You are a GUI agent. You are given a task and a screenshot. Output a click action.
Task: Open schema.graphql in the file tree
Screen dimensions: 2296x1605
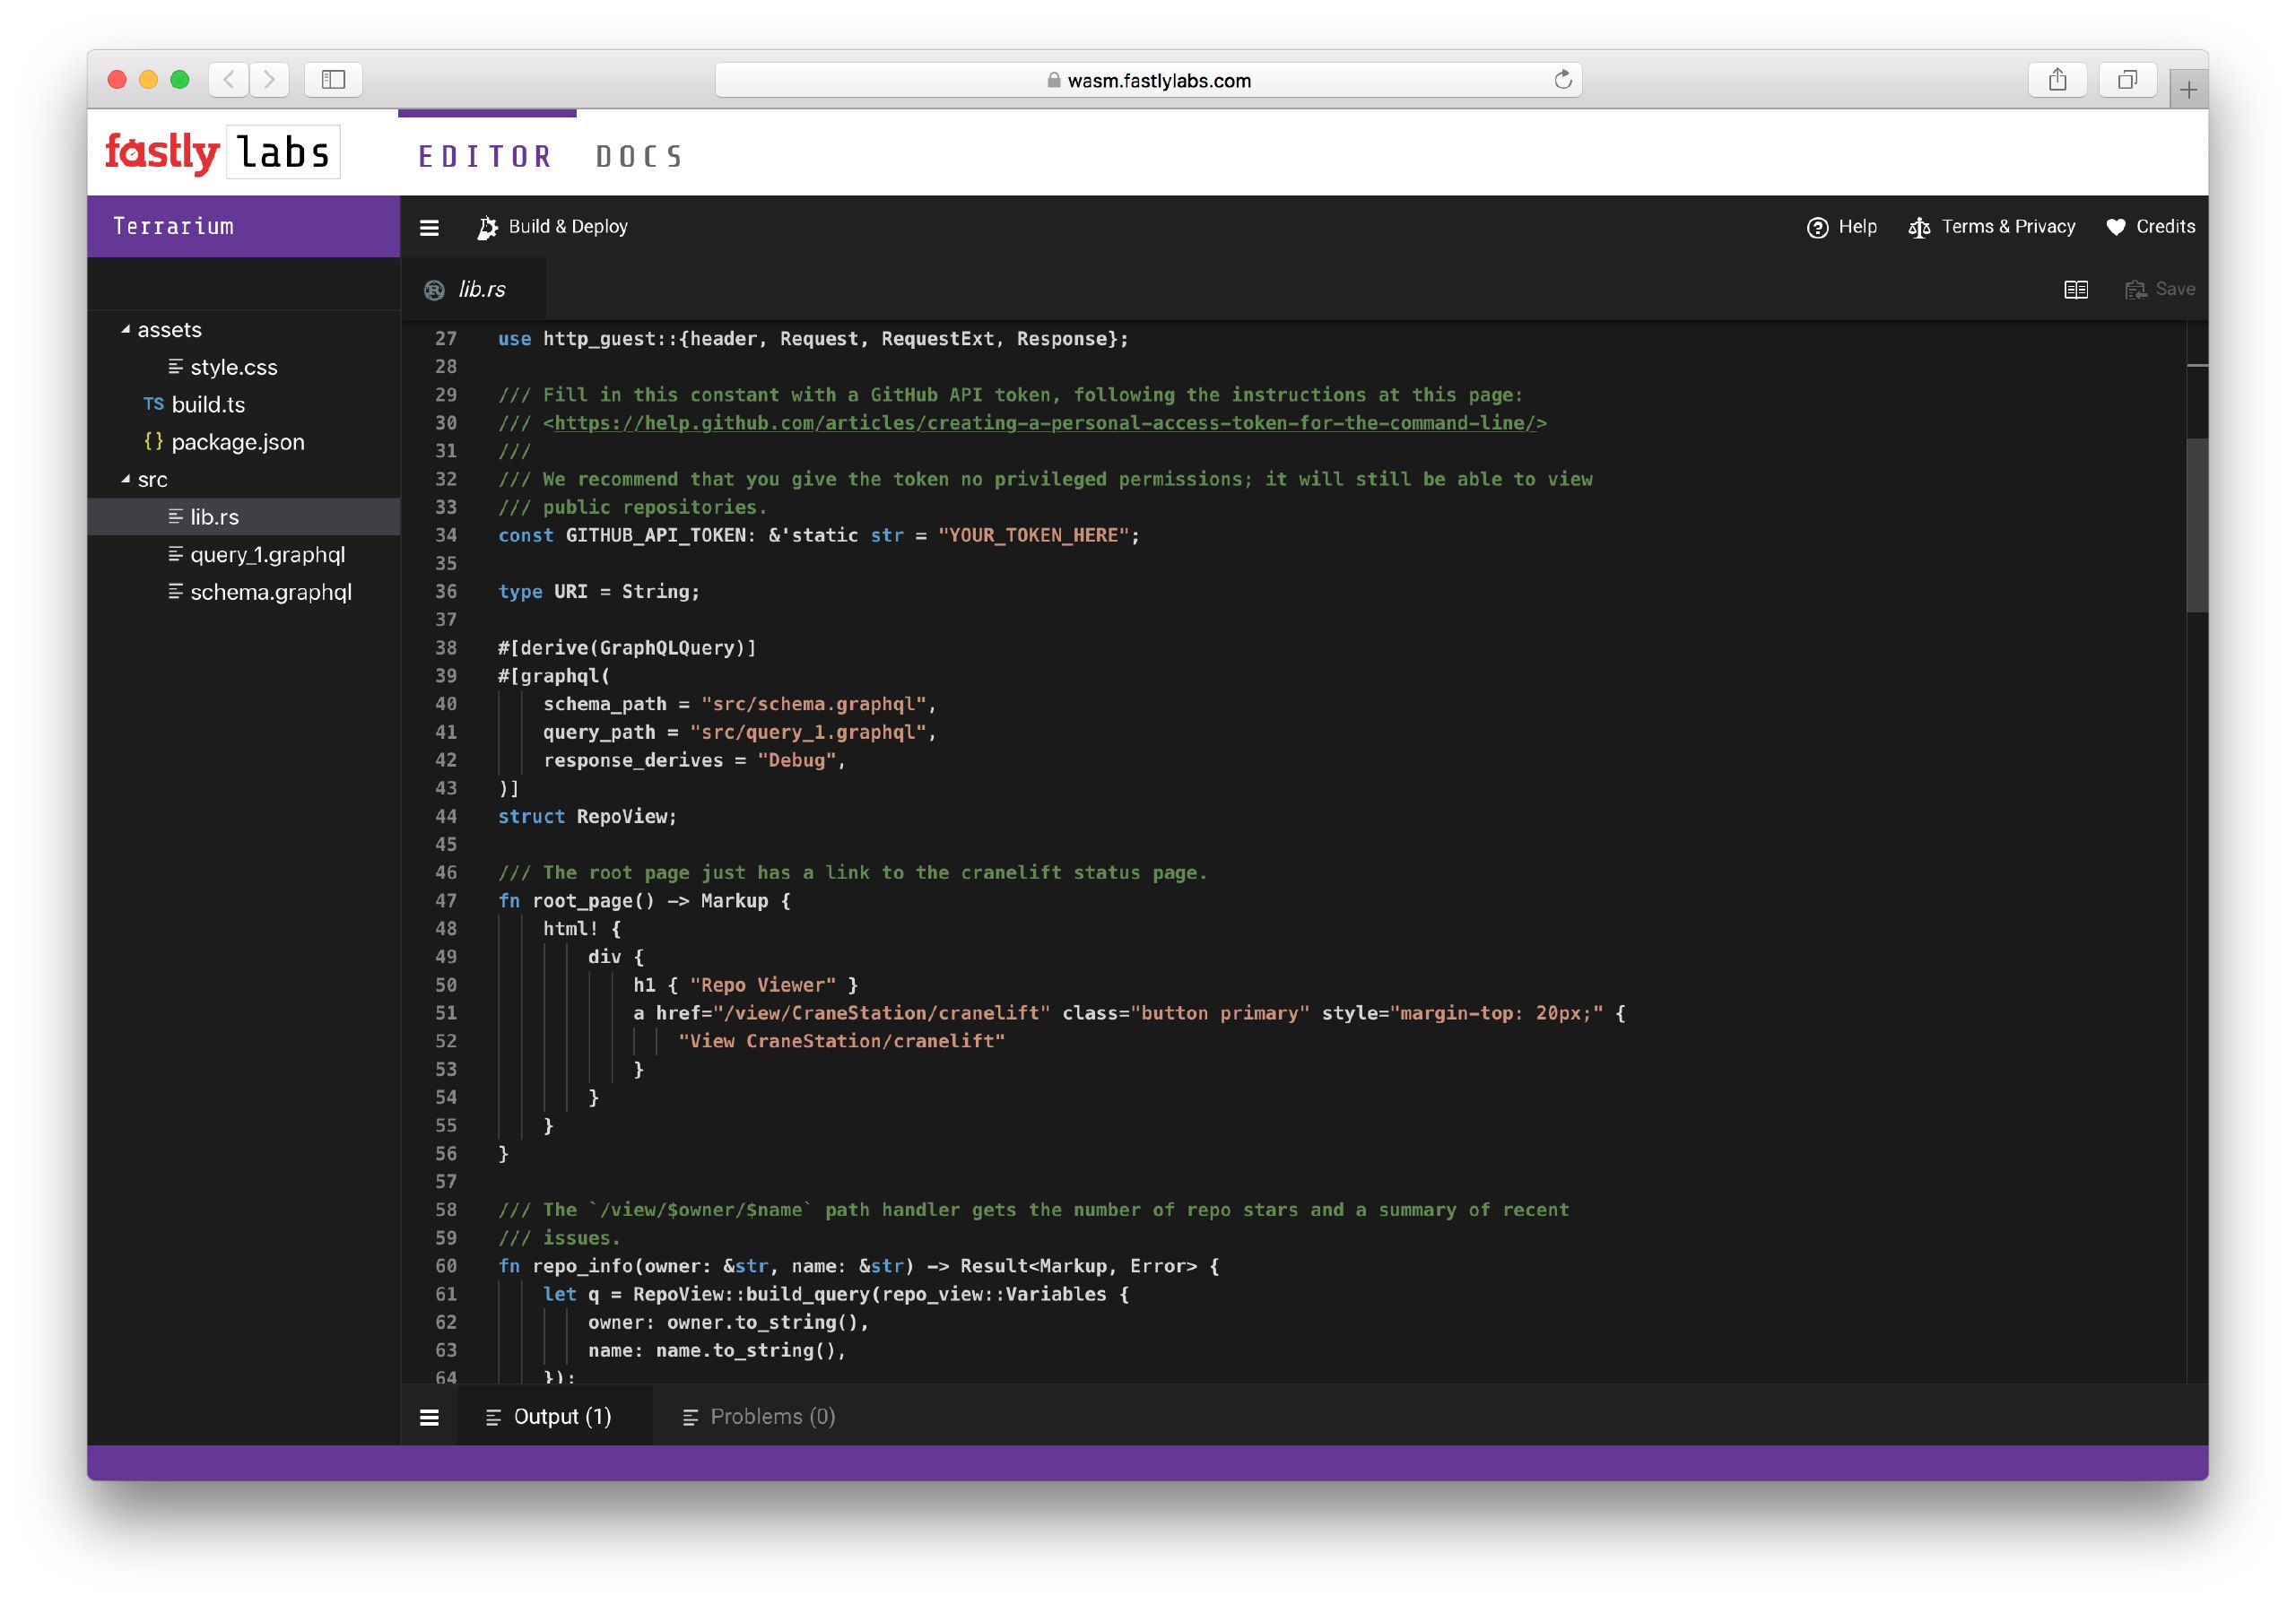(271, 592)
